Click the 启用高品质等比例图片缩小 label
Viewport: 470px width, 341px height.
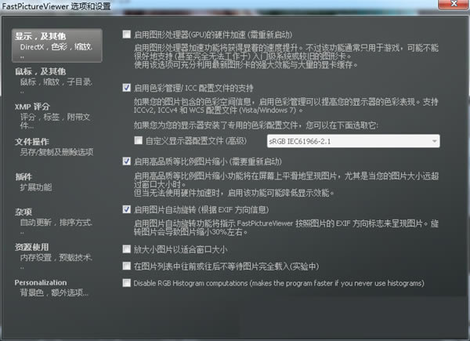(x=208, y=161)
